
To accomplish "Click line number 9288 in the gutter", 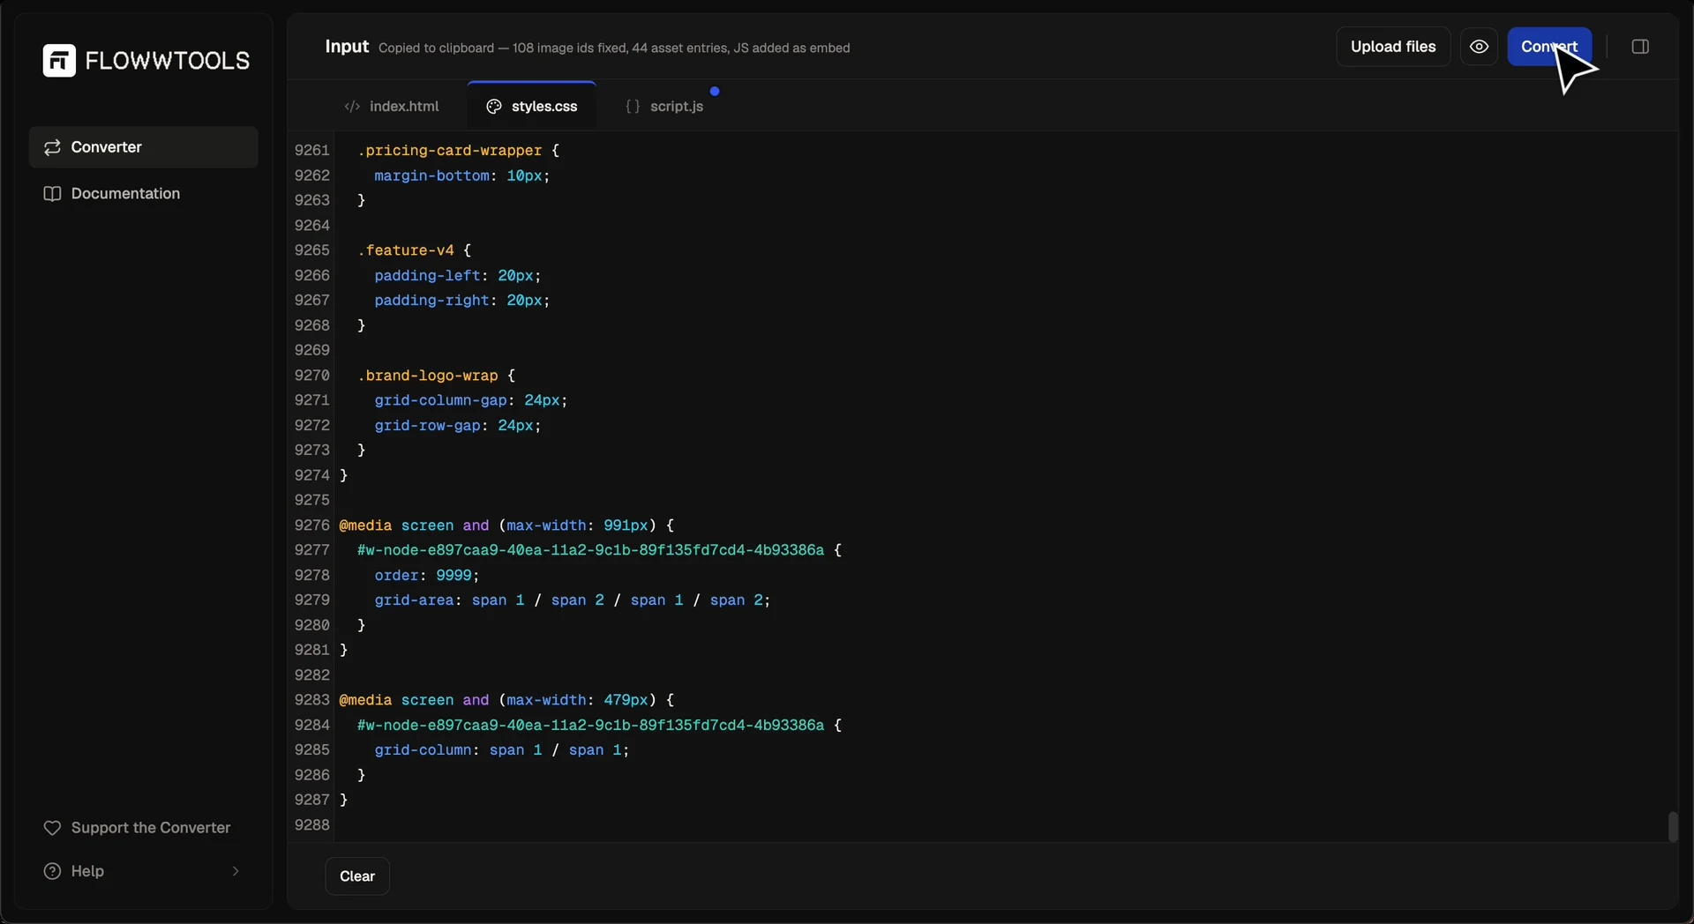I will (312, 825).
